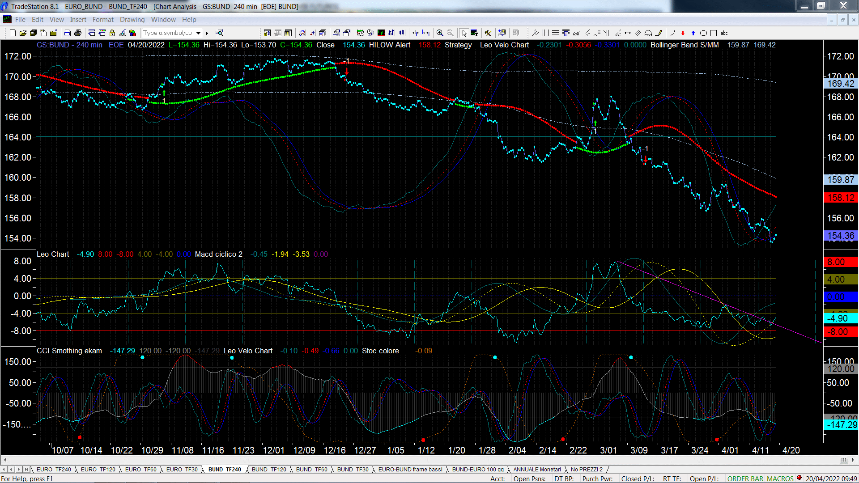
Task: Select the Andrews pitchfork drawing tool
Action: click(535, 33)
